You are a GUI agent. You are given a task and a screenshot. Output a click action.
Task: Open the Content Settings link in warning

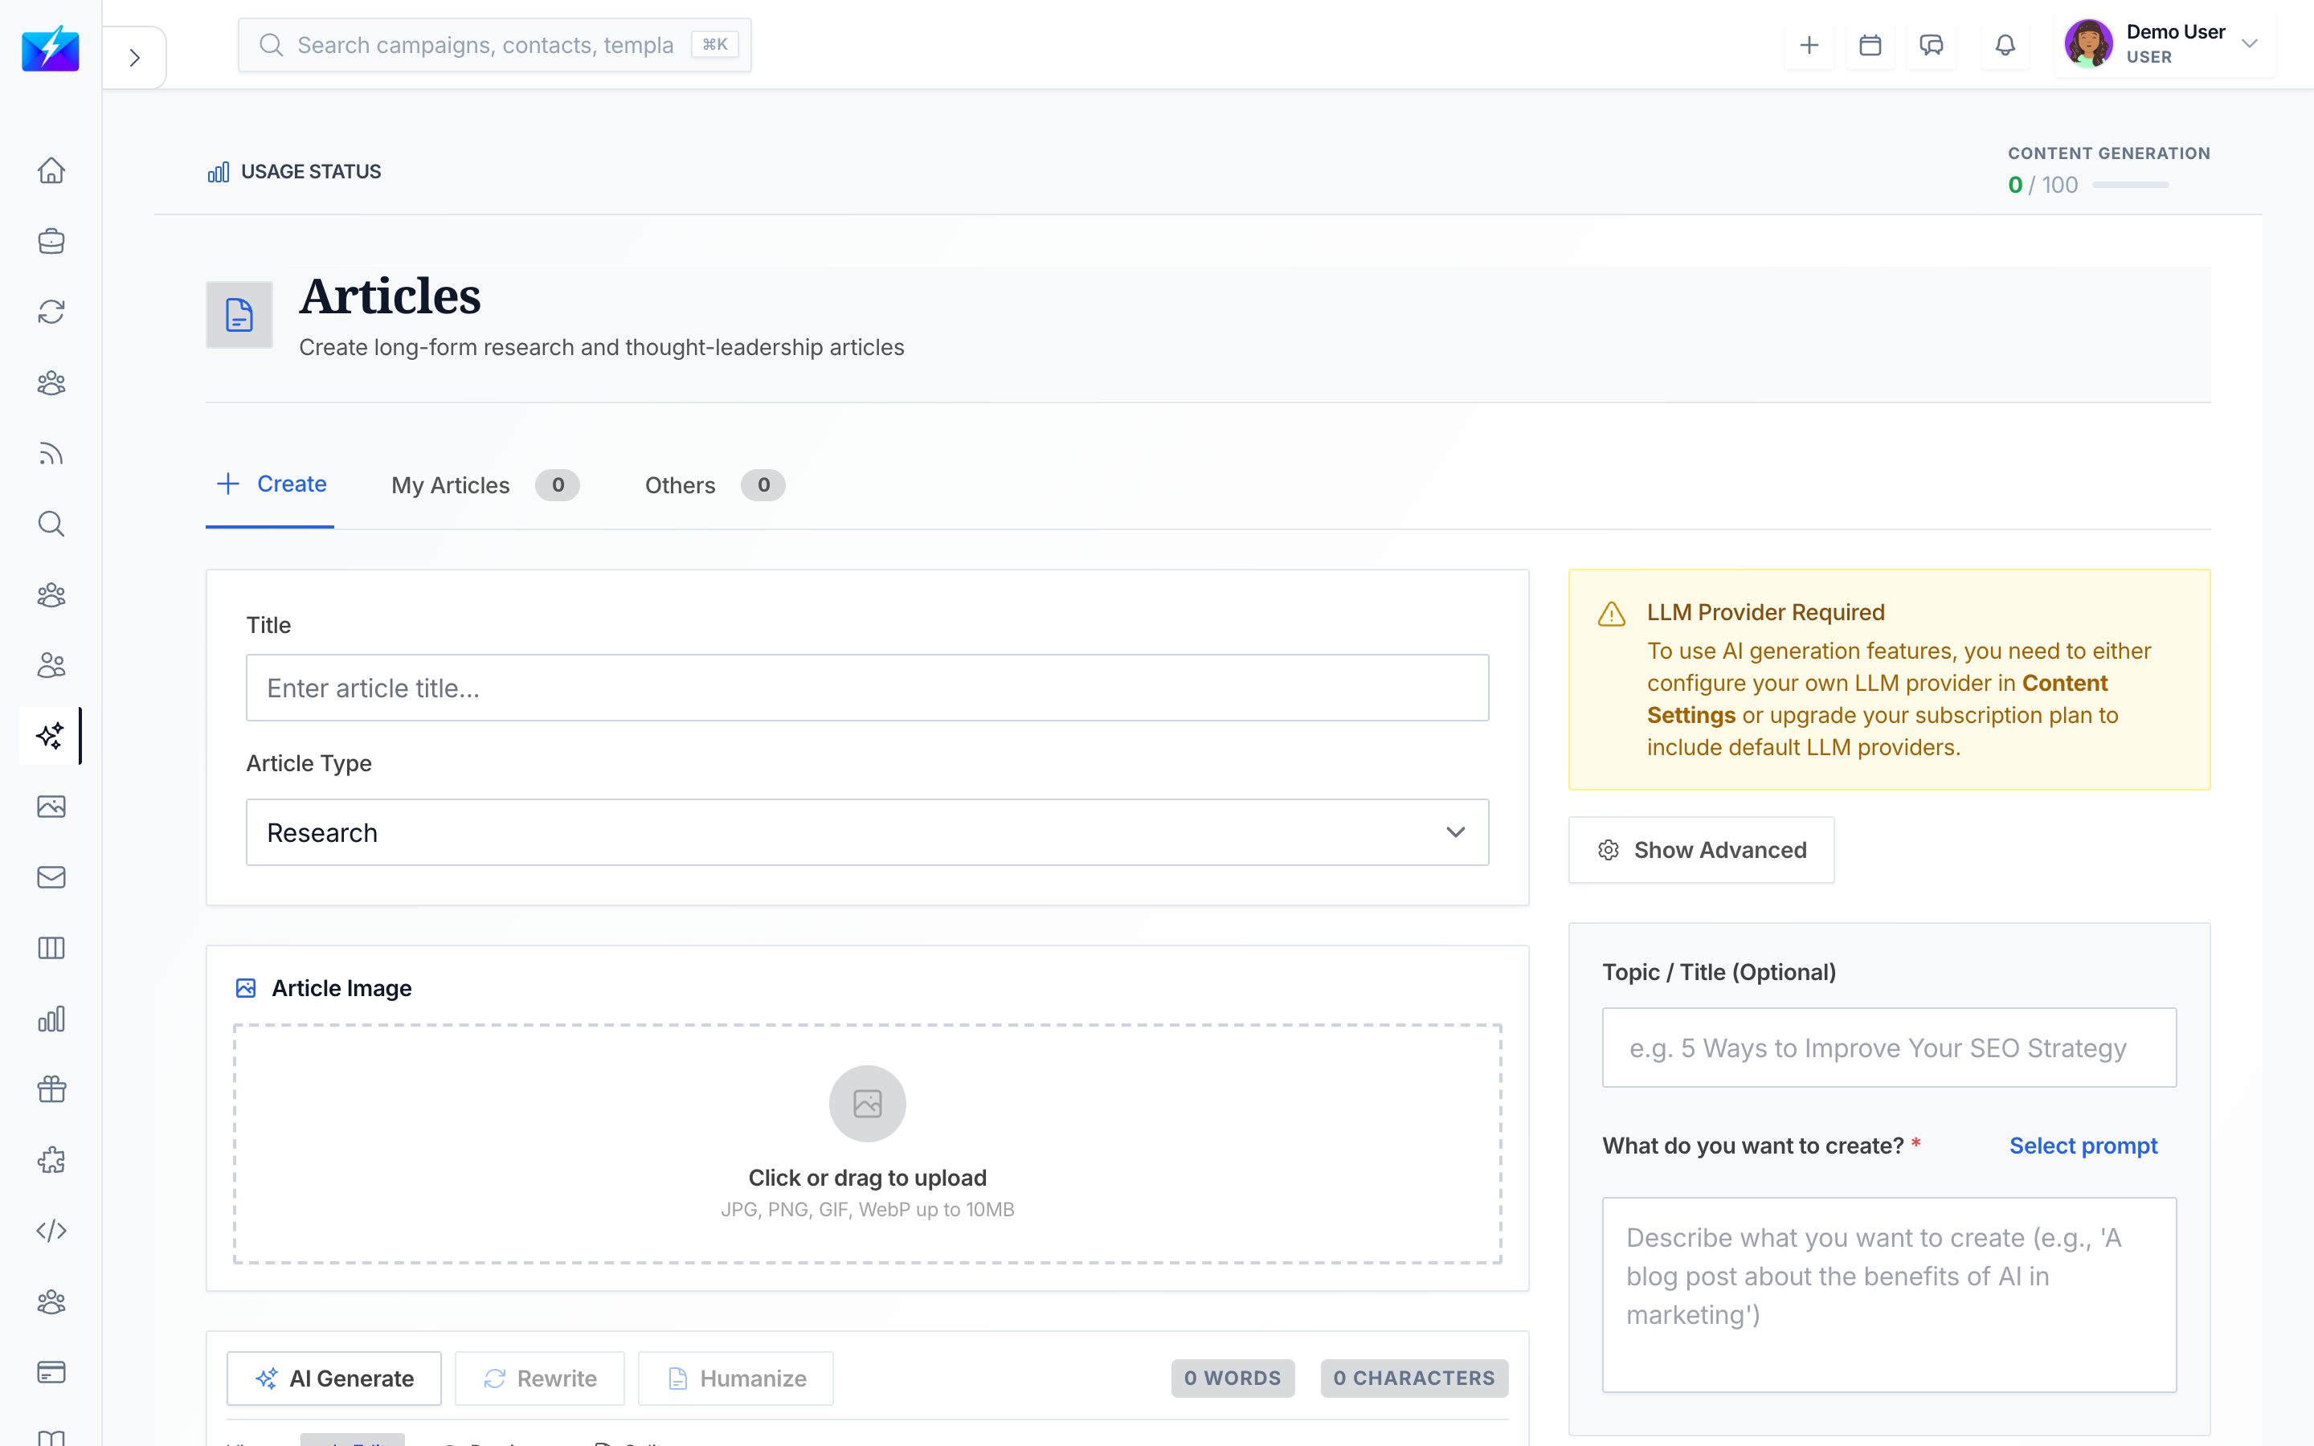click(x=1877, y=699)
